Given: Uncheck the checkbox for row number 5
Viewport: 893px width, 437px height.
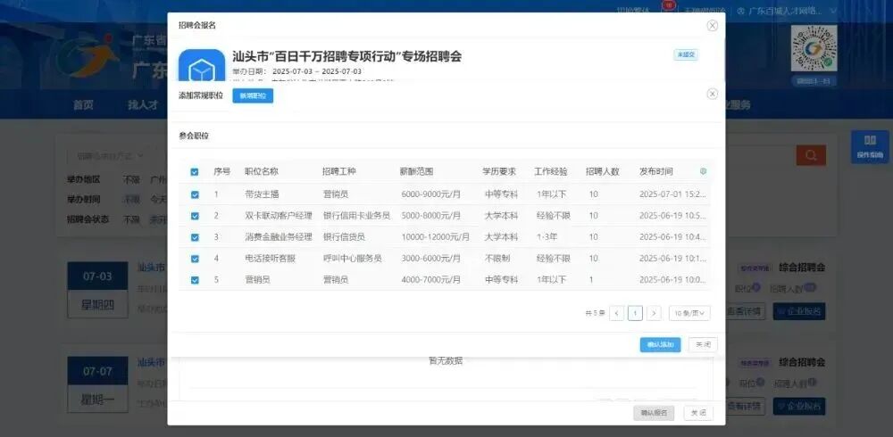Looking at the screenshot, I should [x=195, y=280].
